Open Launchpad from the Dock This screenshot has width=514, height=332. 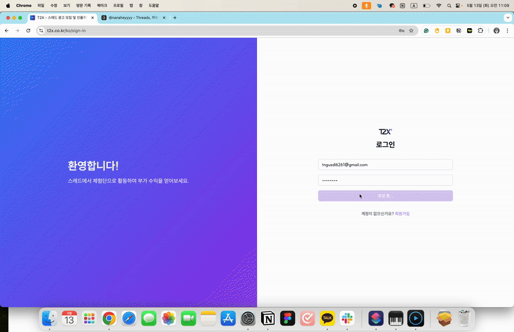[89, 319]
